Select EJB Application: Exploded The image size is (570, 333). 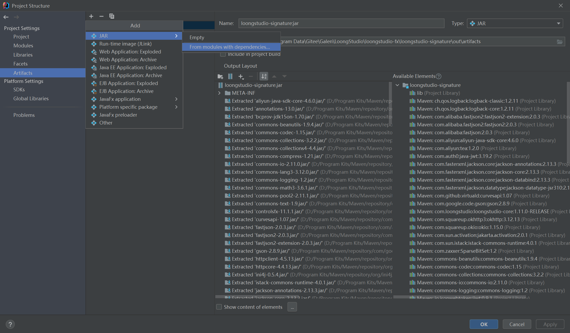tap(134, 83)
